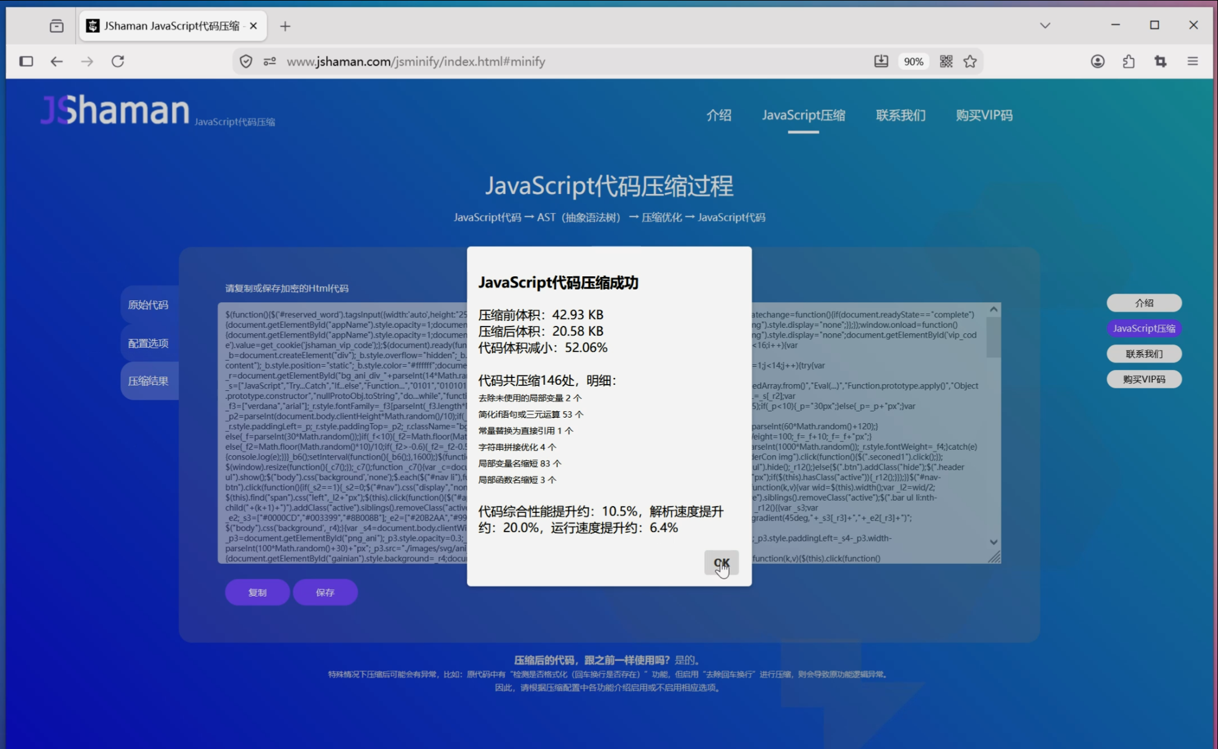Screen dimensions: 1218x749
Task: Click the code textarea scroll-up arrow
Action: (994, 309)
